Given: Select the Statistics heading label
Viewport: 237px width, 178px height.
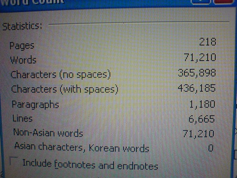Looking at the screenshot, I should coord(22,26).
